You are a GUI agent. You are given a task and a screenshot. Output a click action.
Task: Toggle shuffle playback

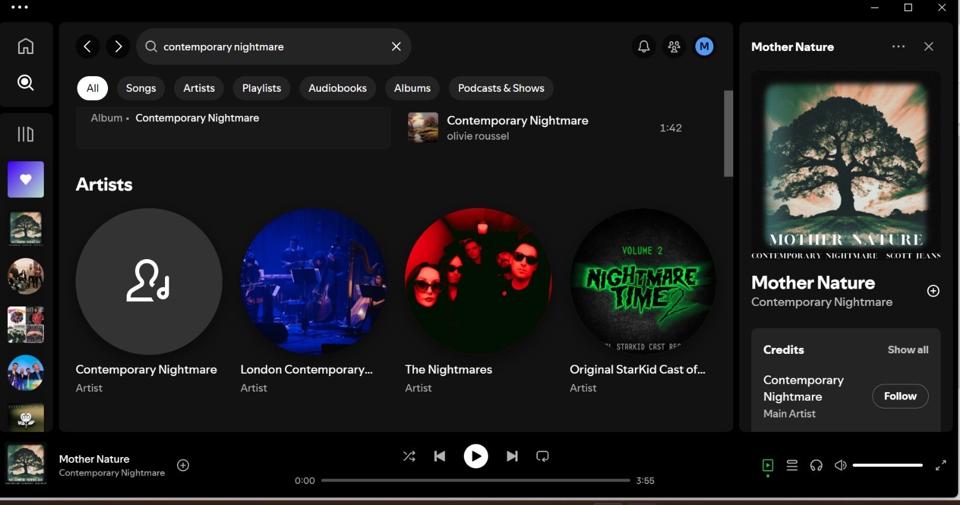(409, 456)
